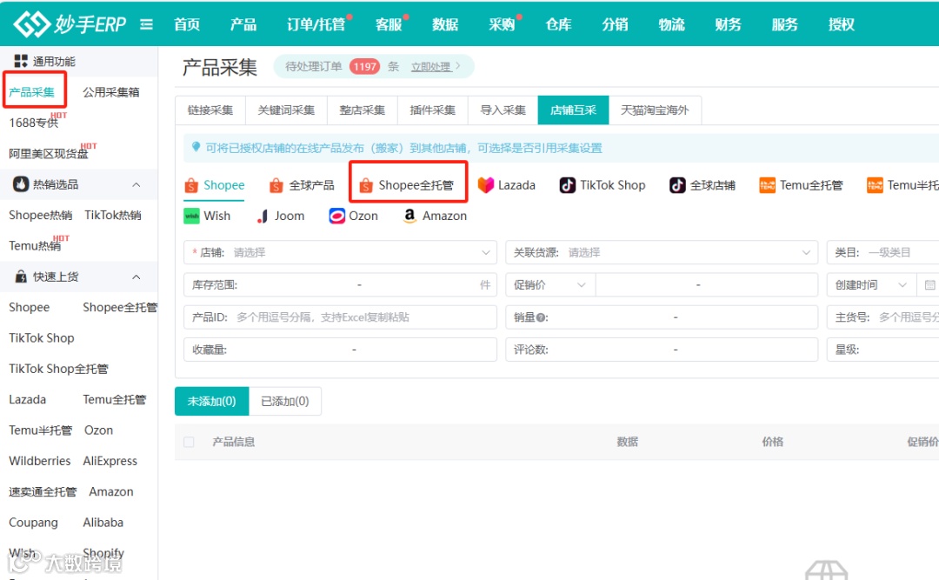Click the Temu全托管 icon
Viewport: 939px width, 580px height.
pos(767,185)
